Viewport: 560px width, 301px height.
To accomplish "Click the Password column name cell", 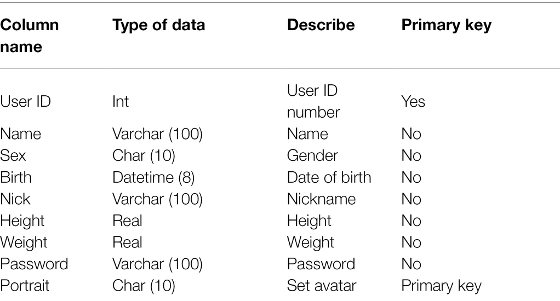I will (x=34, y=264).
